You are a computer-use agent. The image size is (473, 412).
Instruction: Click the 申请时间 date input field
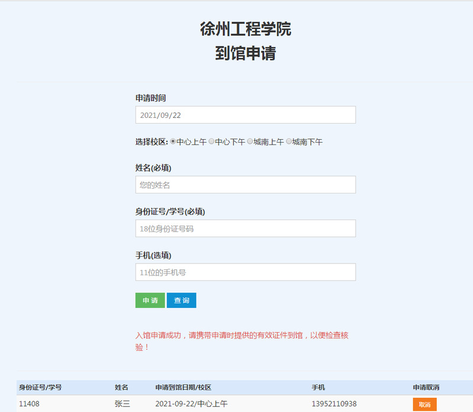(x=245, y=115)
